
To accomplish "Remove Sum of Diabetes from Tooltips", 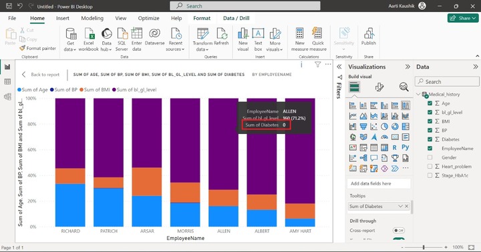I will (406, 206).
